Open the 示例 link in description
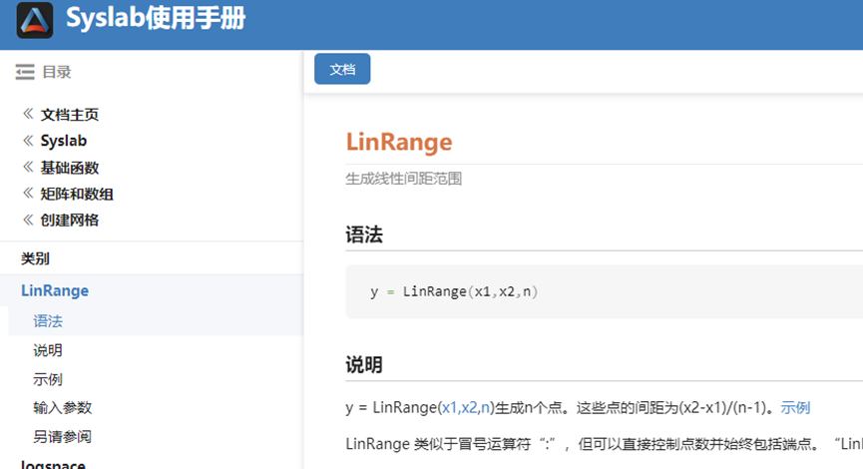 (795, 408)
